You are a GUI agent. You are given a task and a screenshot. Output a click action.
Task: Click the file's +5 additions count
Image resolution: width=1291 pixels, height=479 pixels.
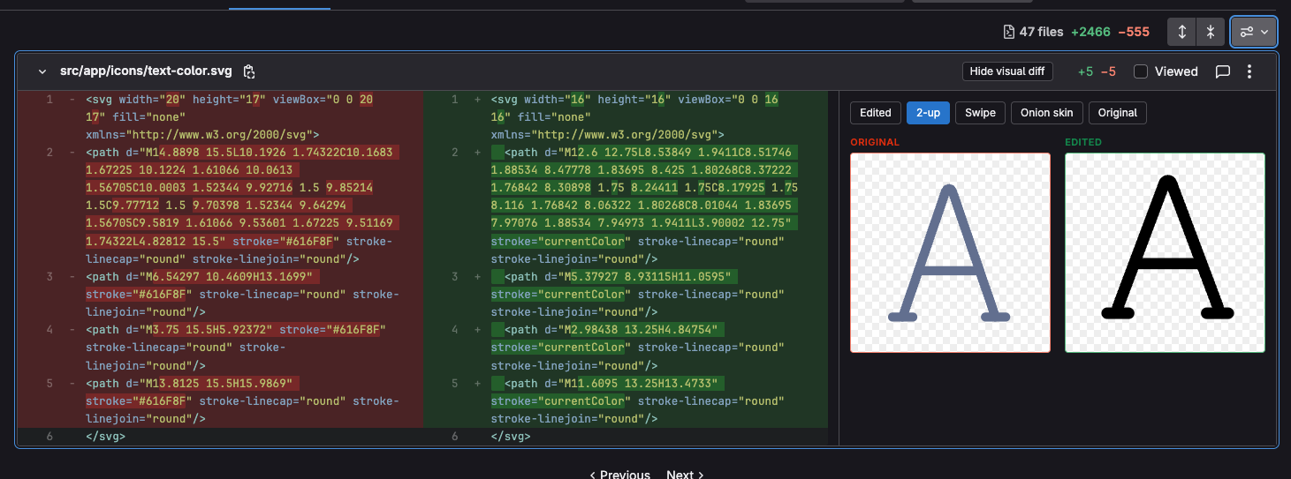tap(1085, 71)
